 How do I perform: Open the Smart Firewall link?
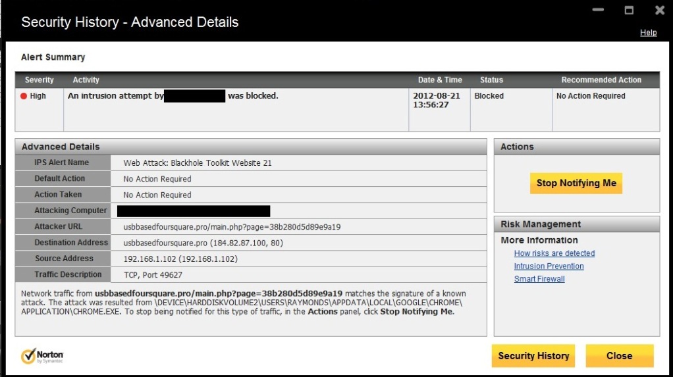pos(539,279)
